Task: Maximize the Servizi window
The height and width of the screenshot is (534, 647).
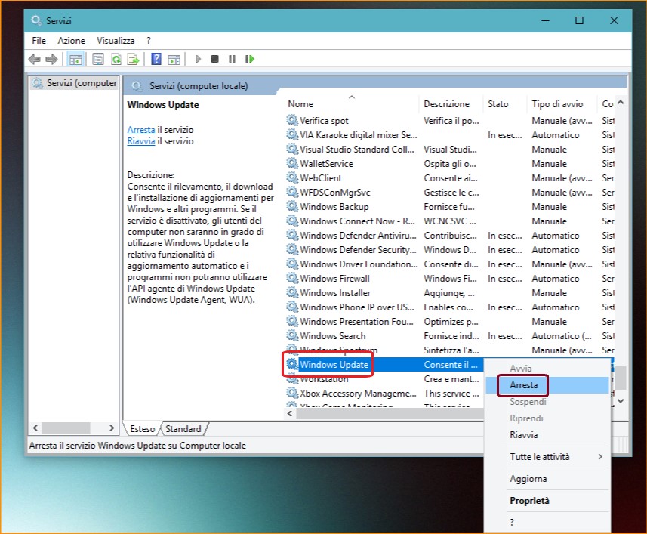Action: (x=579, y=20)
